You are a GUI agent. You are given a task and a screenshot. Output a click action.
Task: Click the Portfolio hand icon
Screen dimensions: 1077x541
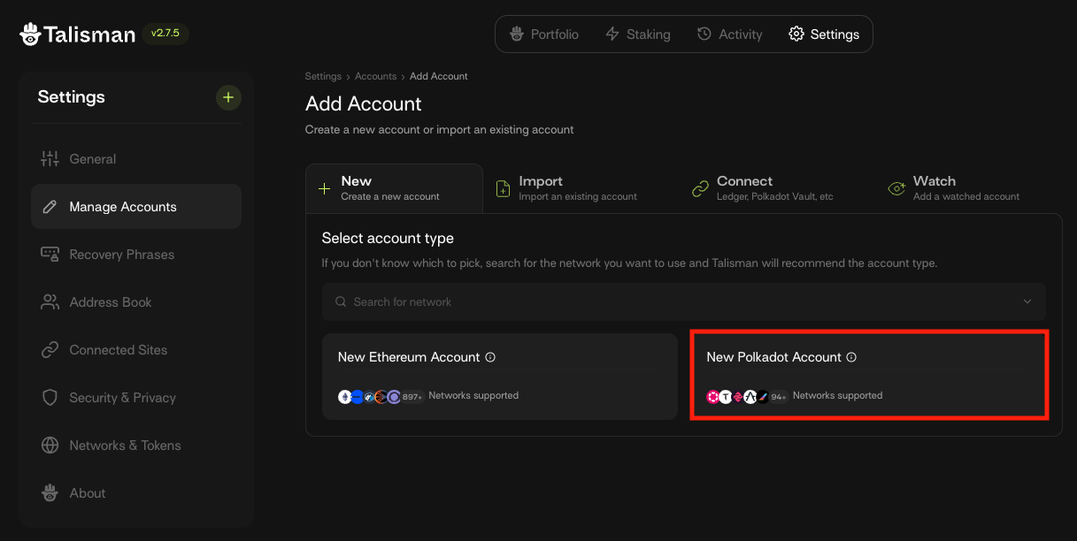[518, 34]
